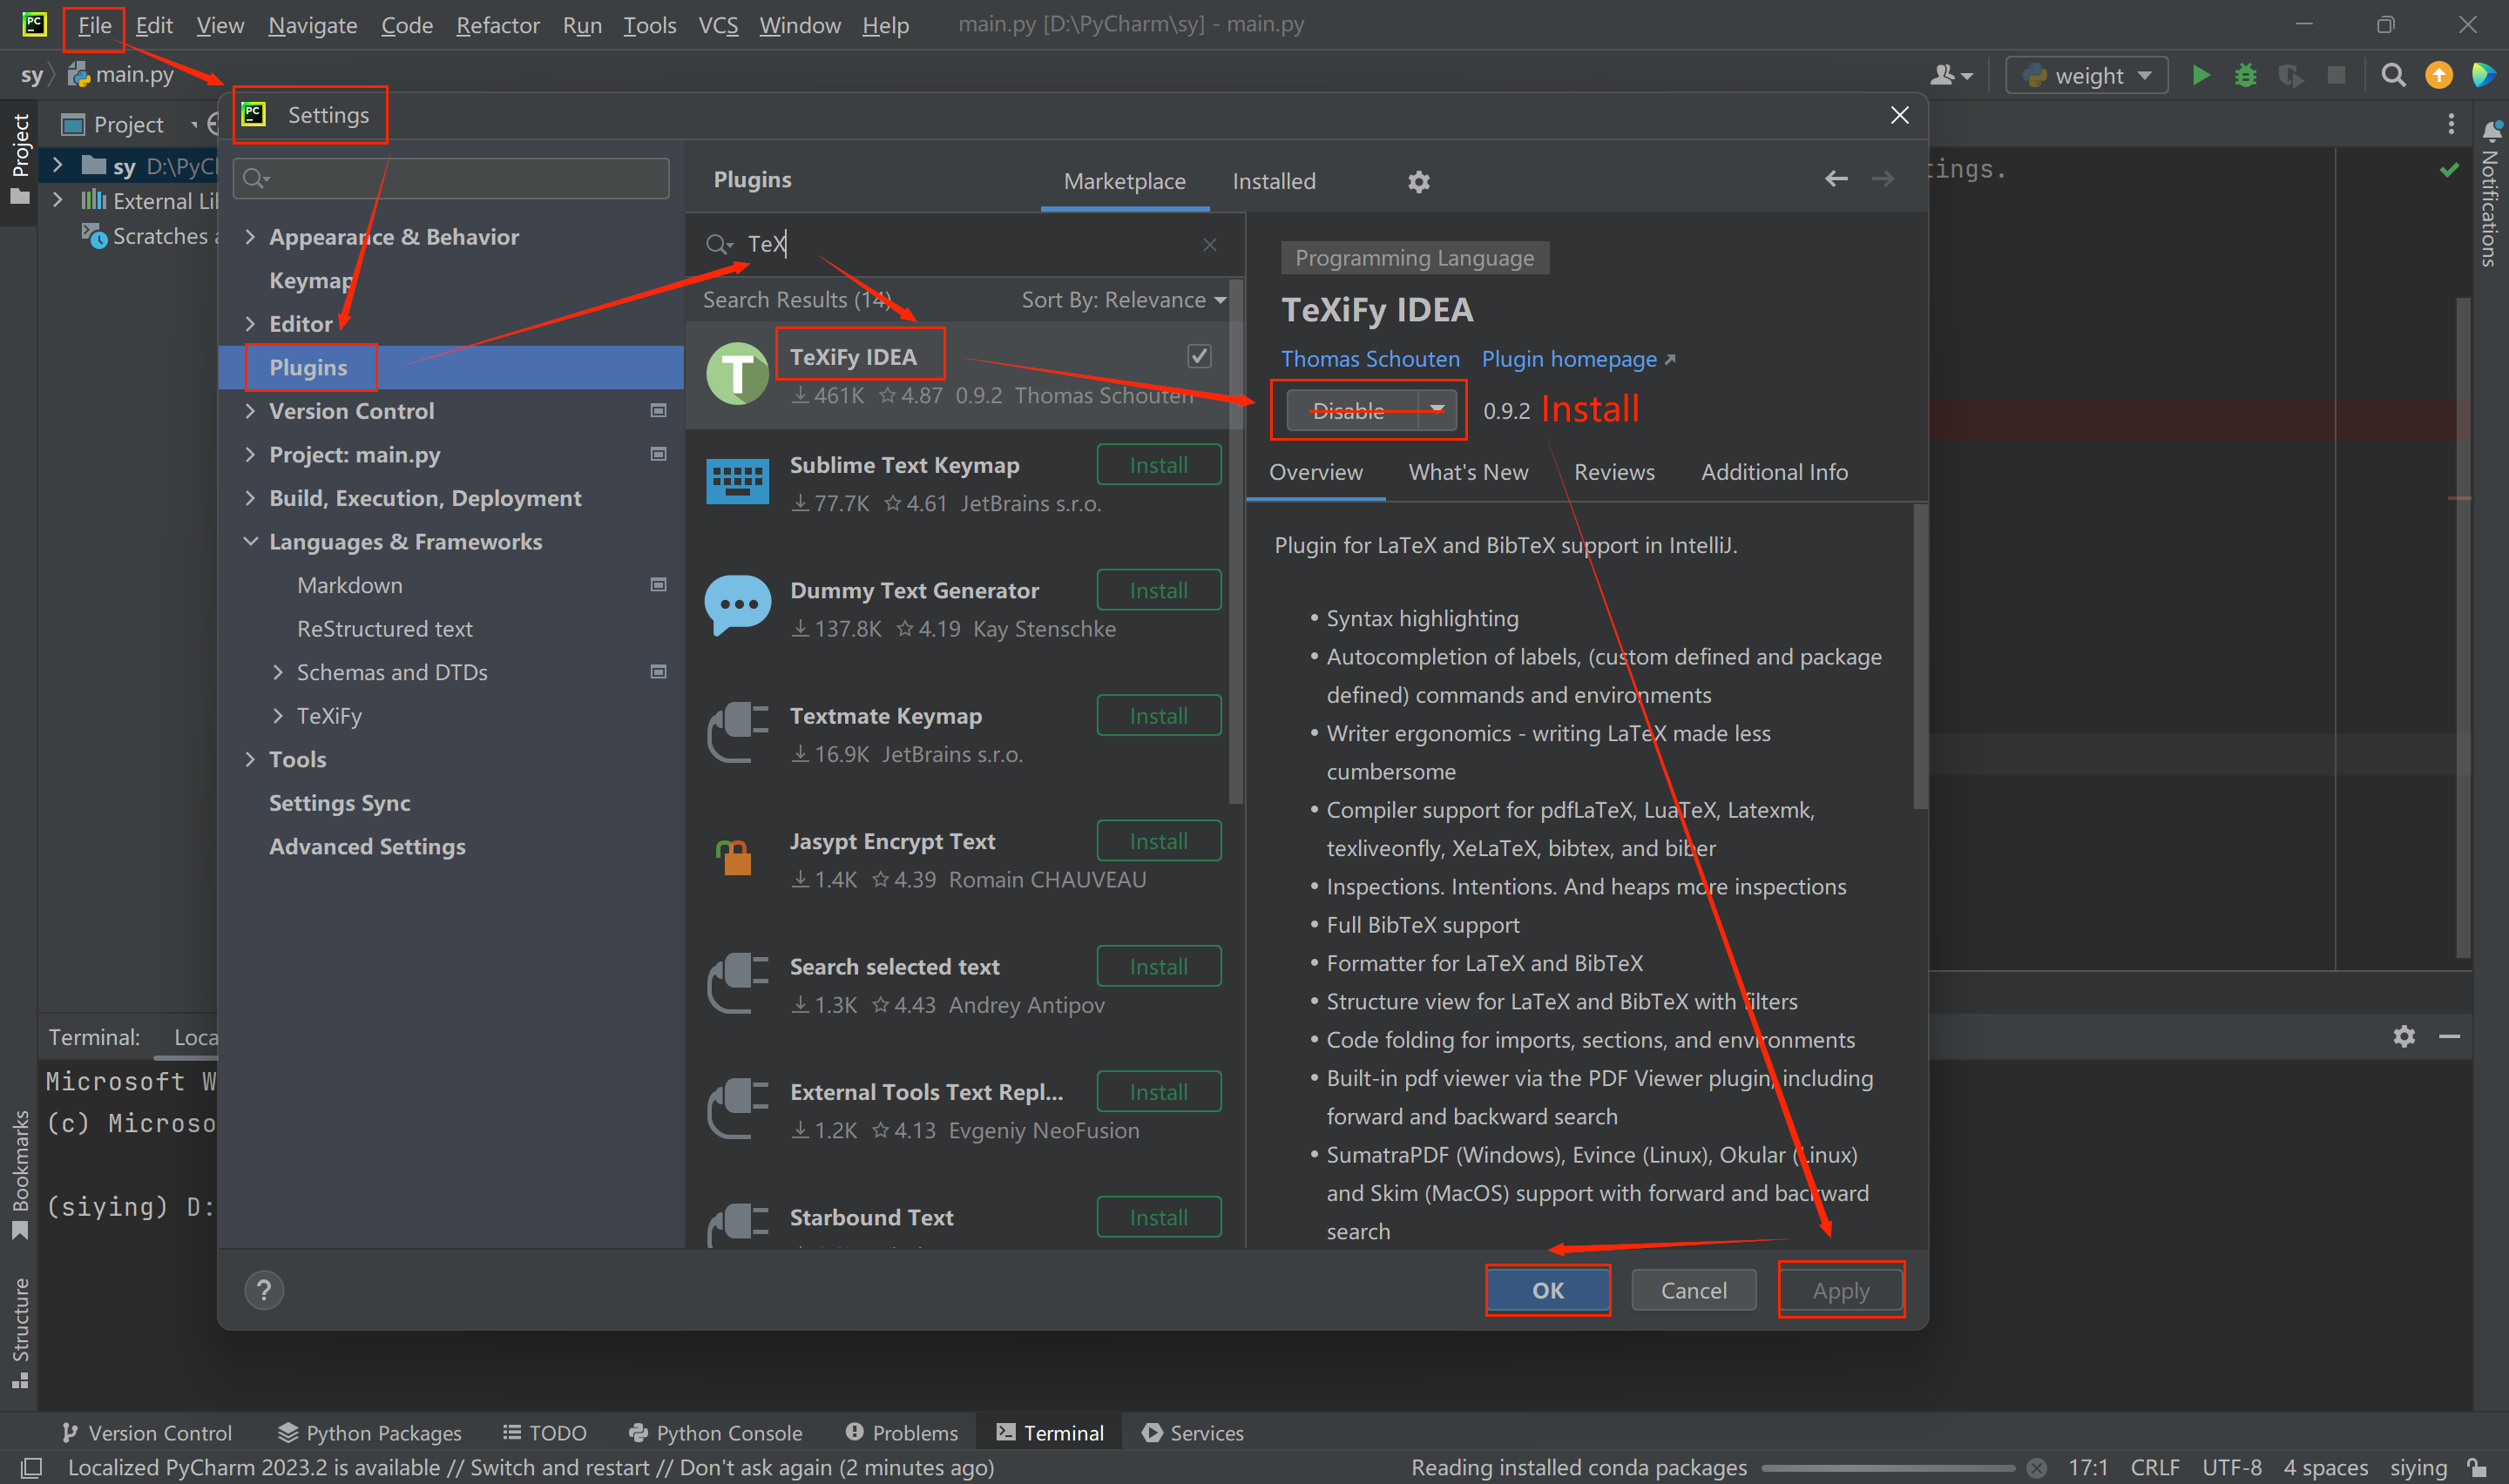Uncheck the TeXiFy IDEA enabled checkbox
This screenshot has width=2509, height=1484.
[1199, 356]
